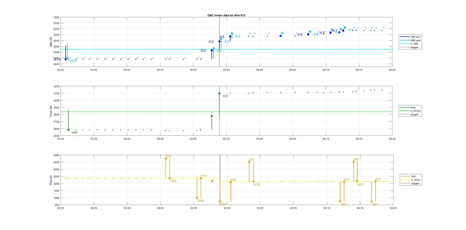Click the '-440' pitch data label
The width and height of the screenshot is (466, 230).
click(74, 133)
